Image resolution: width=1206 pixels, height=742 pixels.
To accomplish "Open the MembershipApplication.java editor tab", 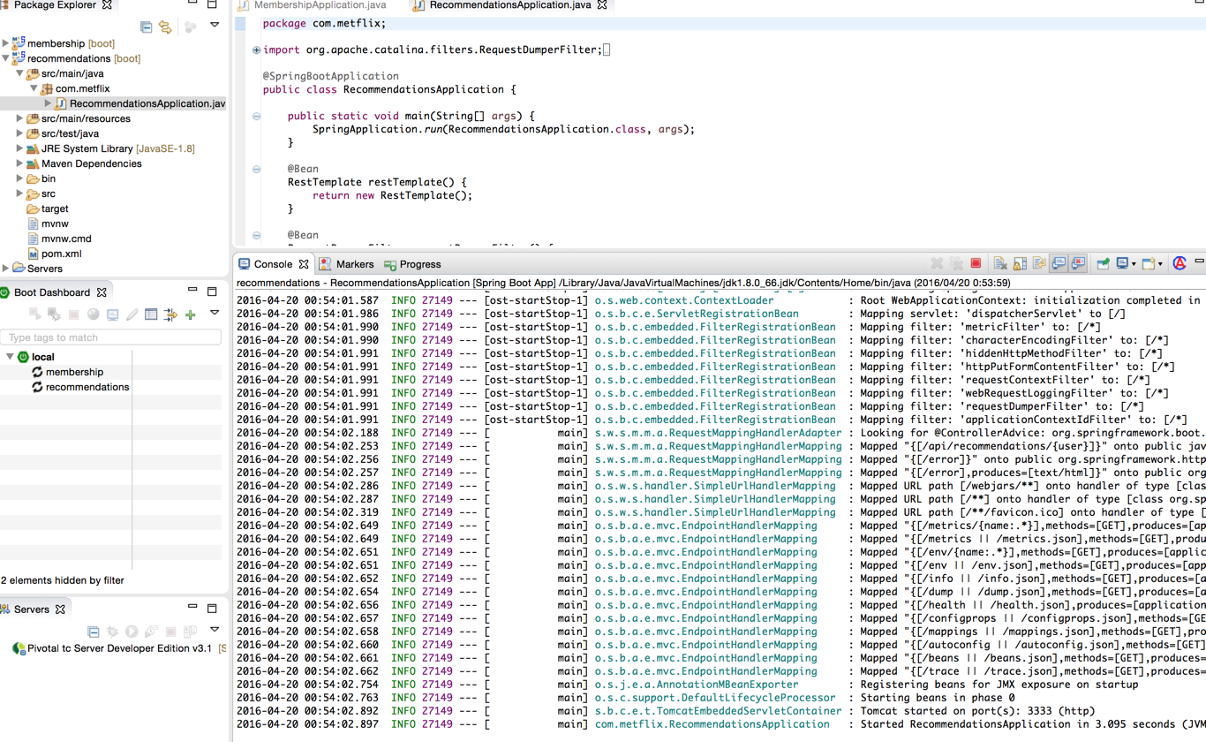I will [312, 5].
